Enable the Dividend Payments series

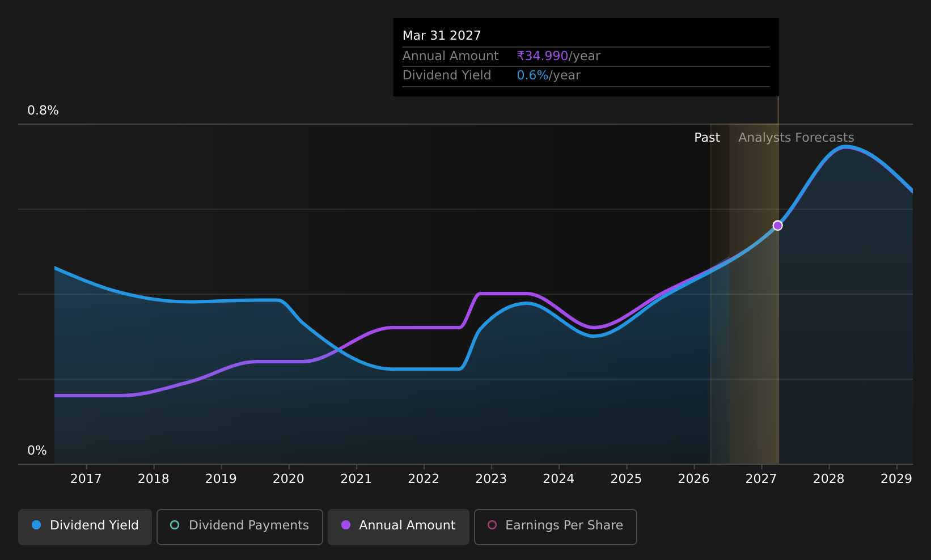click(x=240, y=527)
